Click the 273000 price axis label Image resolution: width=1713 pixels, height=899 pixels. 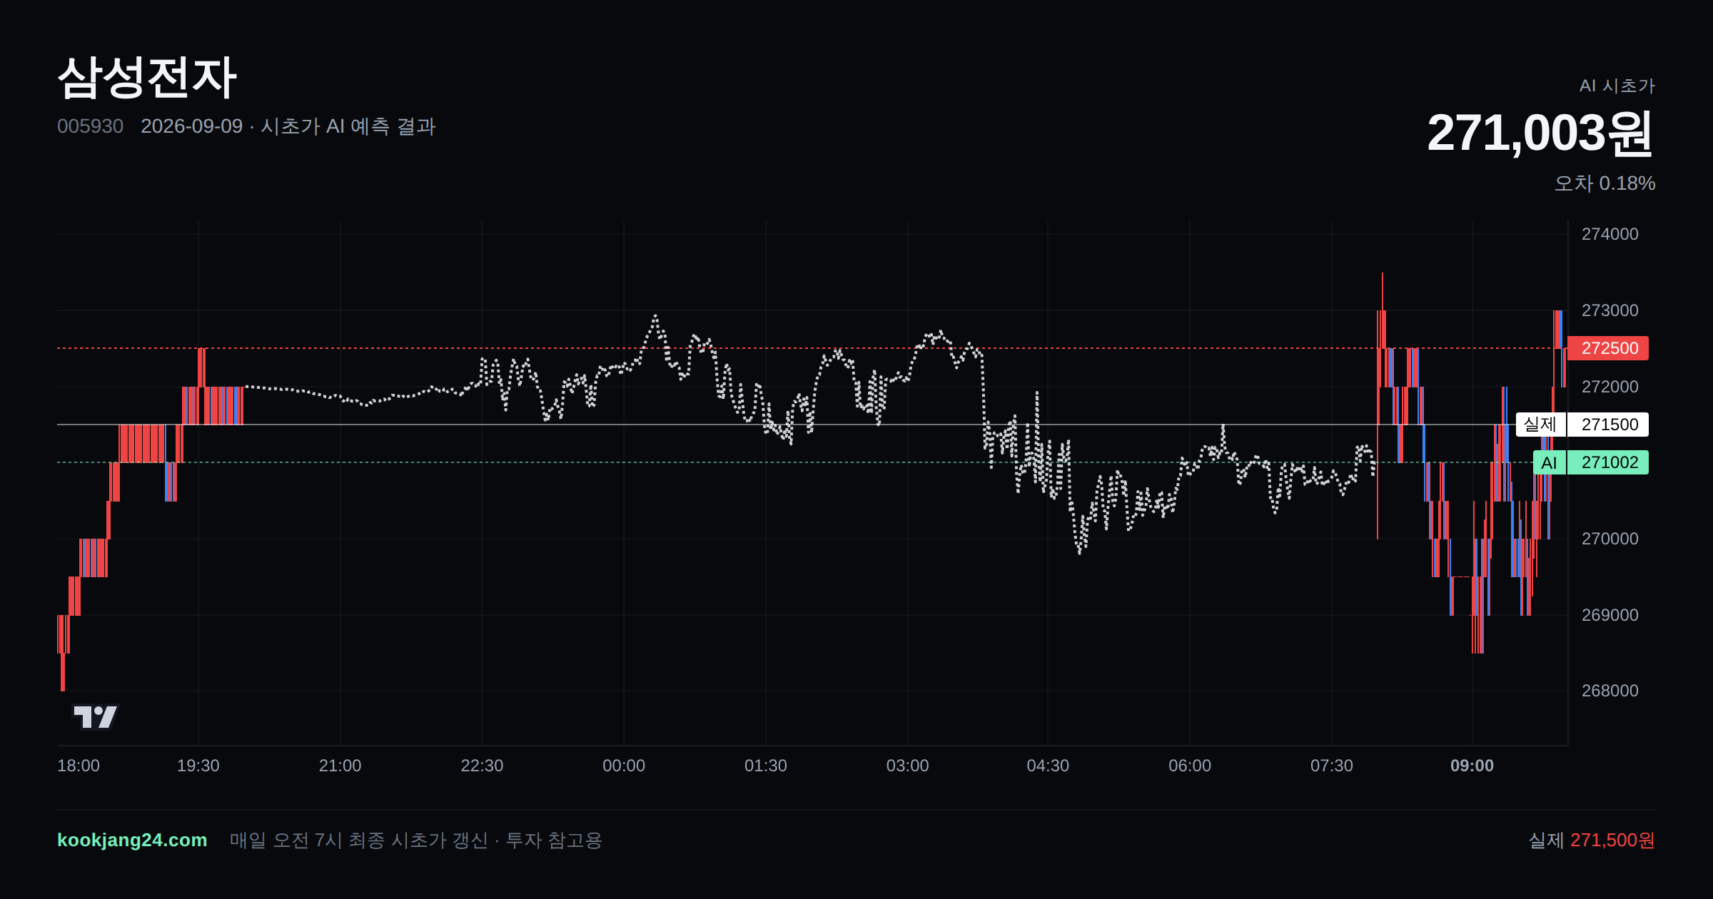point(1610,310)
